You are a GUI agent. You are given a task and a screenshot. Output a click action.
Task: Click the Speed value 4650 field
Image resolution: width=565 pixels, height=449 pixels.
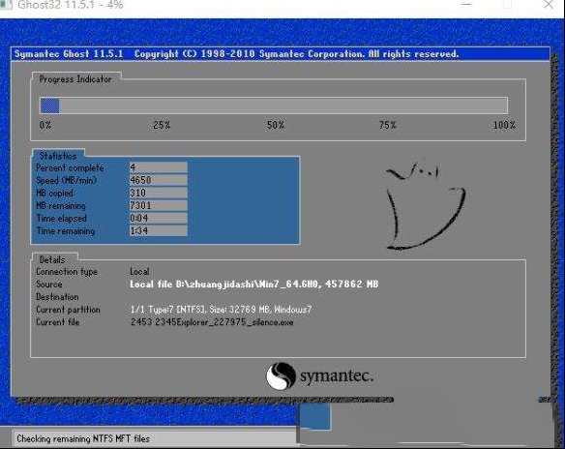pos(159,180)
